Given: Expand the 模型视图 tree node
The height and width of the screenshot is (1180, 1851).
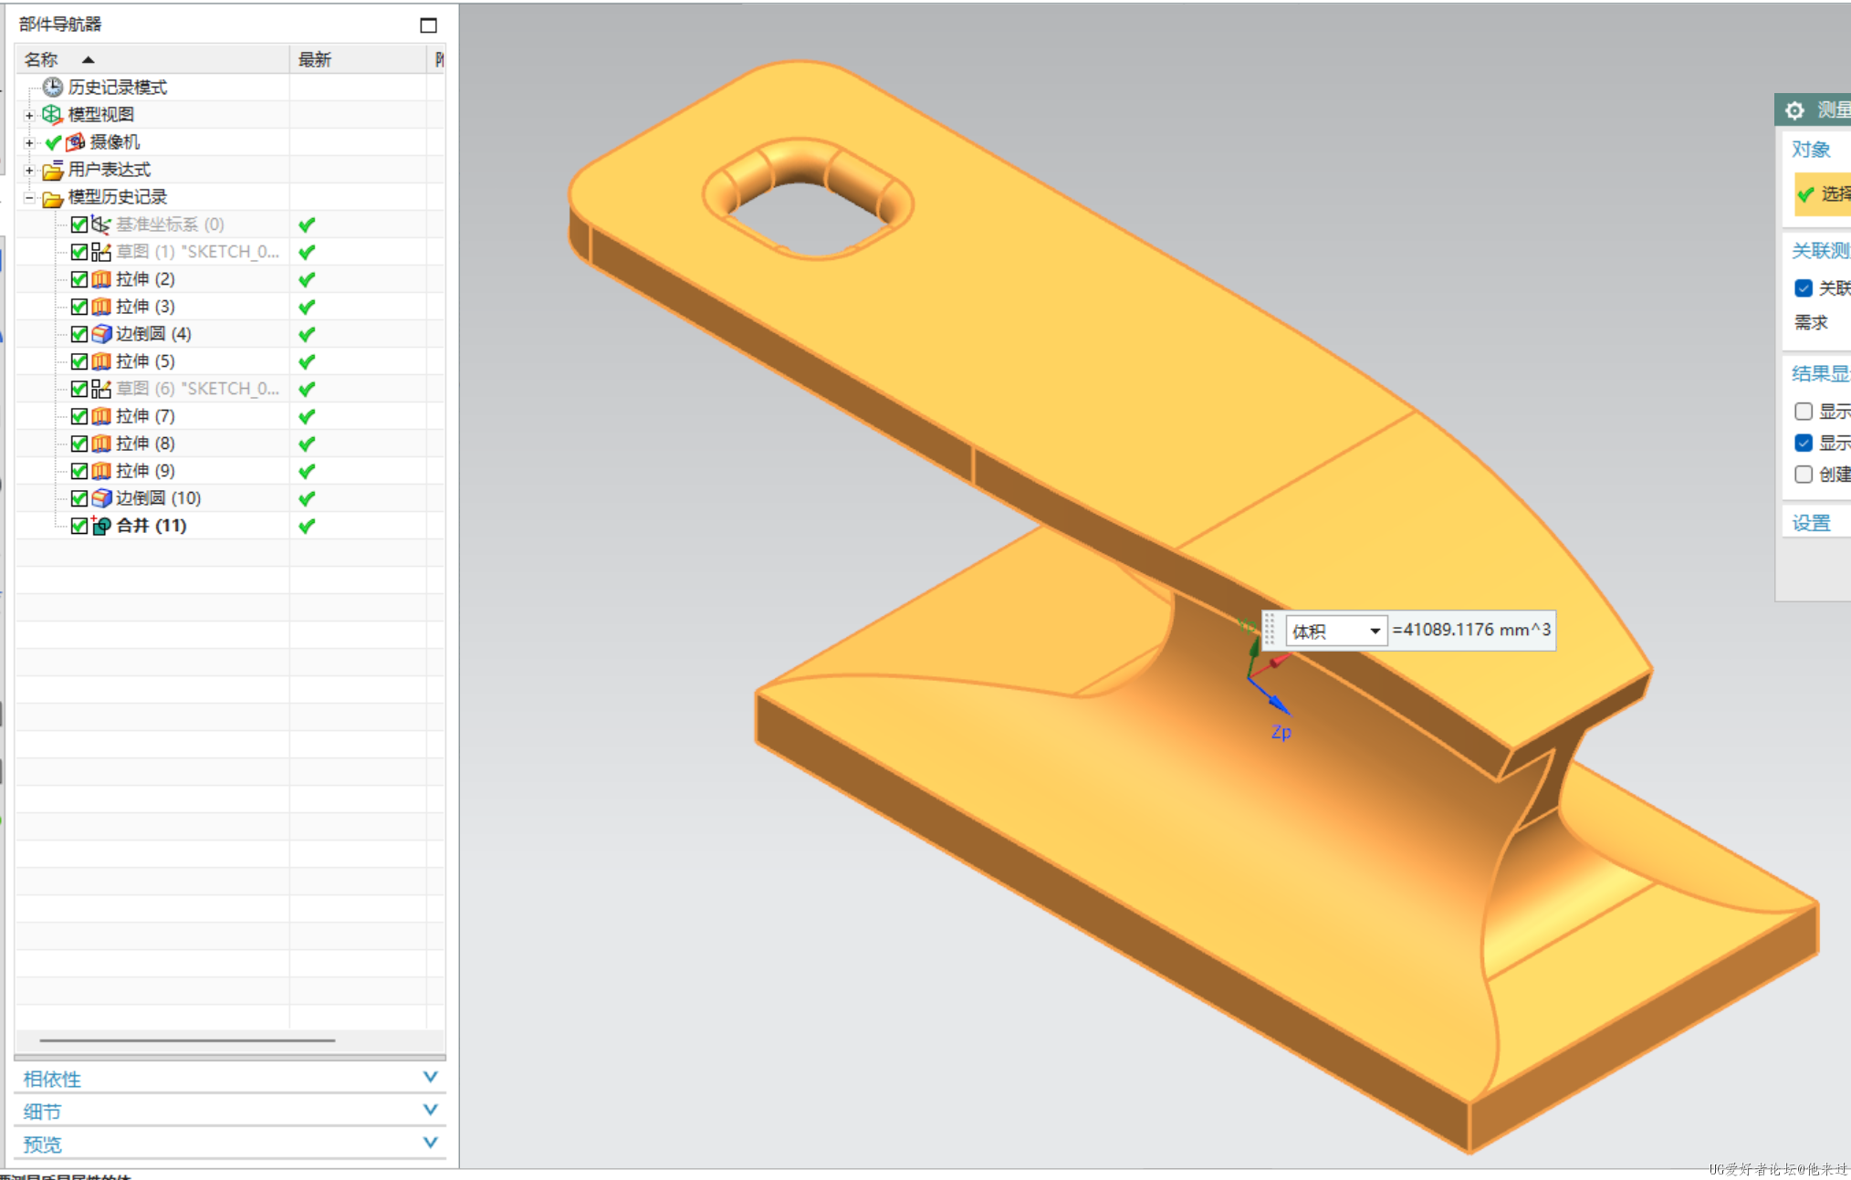Looking at the screenshot, I should (x=29, y=115).
